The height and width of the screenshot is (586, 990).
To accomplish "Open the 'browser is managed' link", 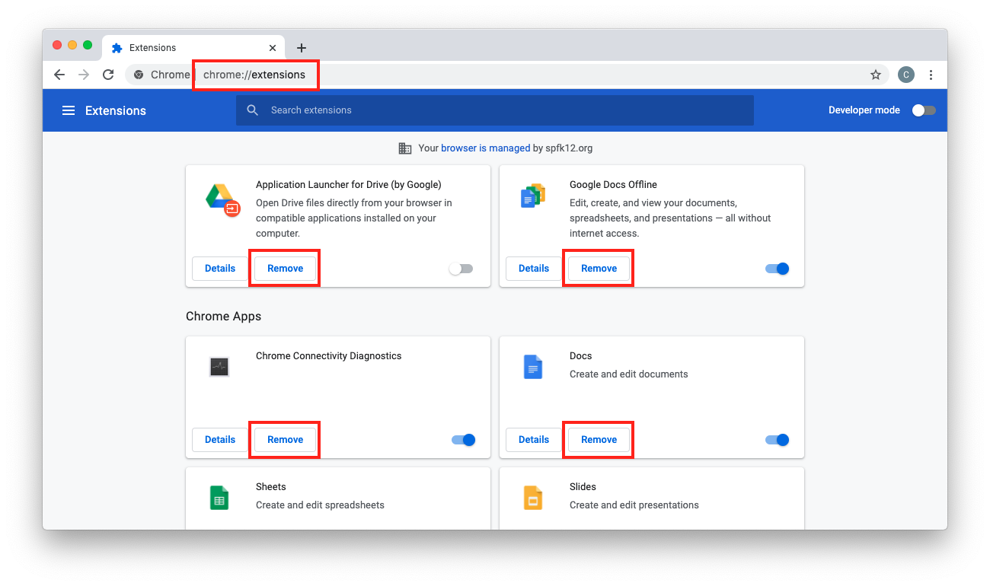I will (x=485, y=148).
